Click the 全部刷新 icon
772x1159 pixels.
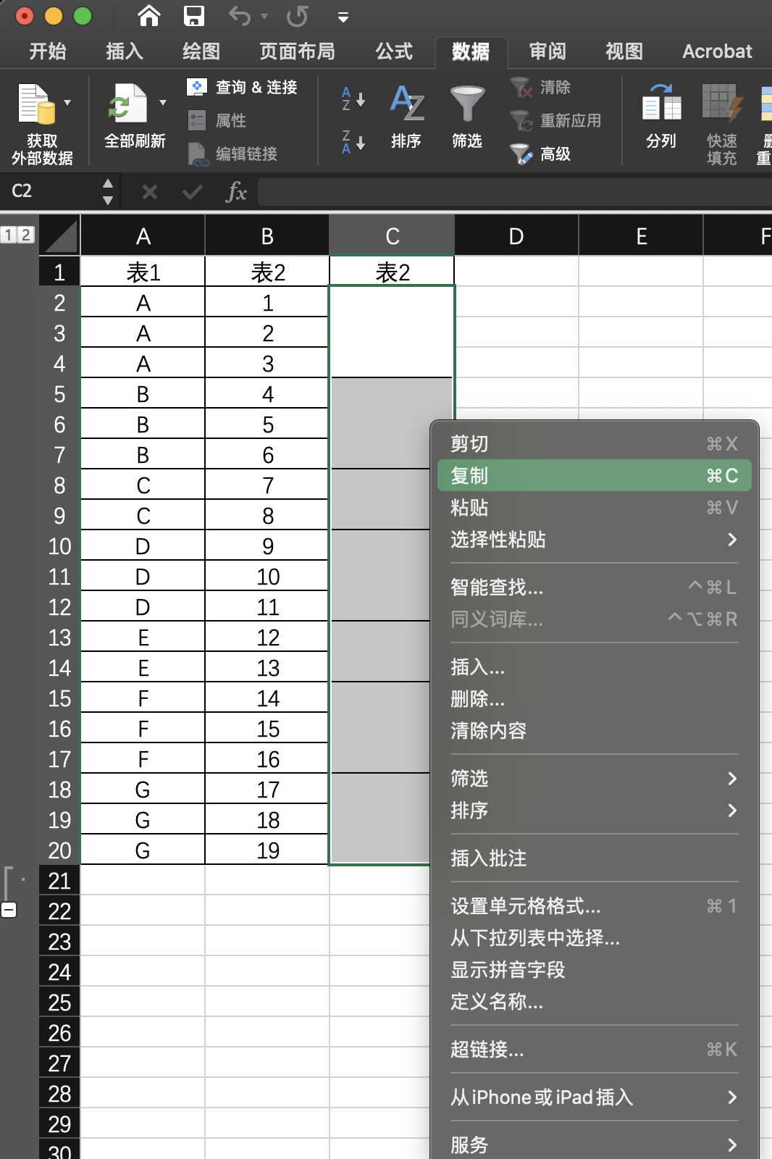(x=127, y=104)
